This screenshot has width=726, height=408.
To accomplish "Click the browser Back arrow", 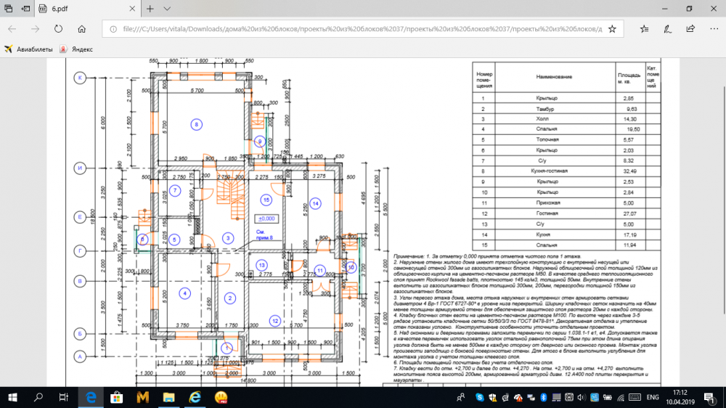I will pyautogui.click(x=12, y=29).
